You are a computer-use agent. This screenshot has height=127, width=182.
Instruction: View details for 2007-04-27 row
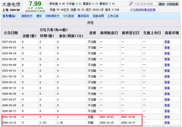[167, 100]
